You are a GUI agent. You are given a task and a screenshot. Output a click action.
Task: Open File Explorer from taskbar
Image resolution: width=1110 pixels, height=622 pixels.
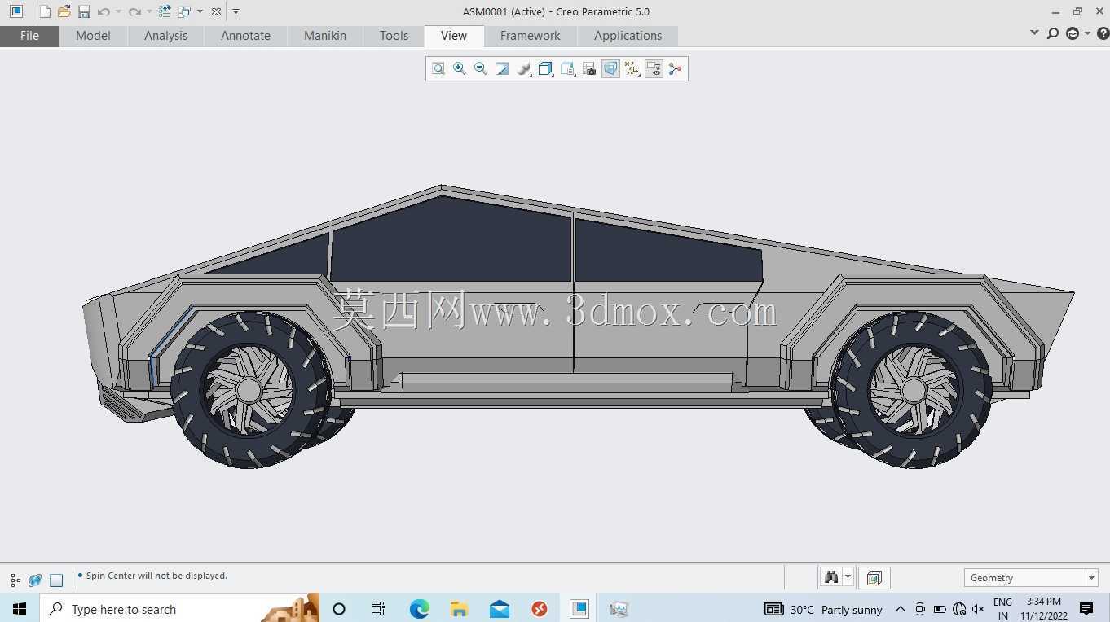click(459, 609)
